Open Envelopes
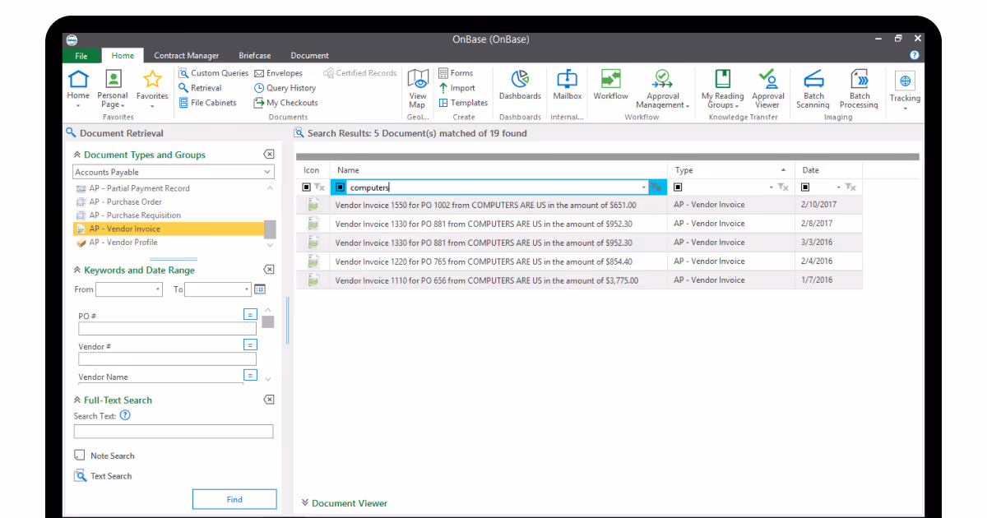The height and width of the screenshot is (518, 987). (278, 73)
